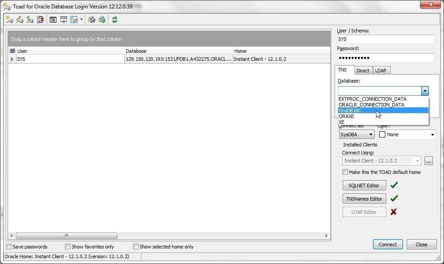Click the red X beside LDAP Editor
The image size is (444, 264).
pos(393,212)
